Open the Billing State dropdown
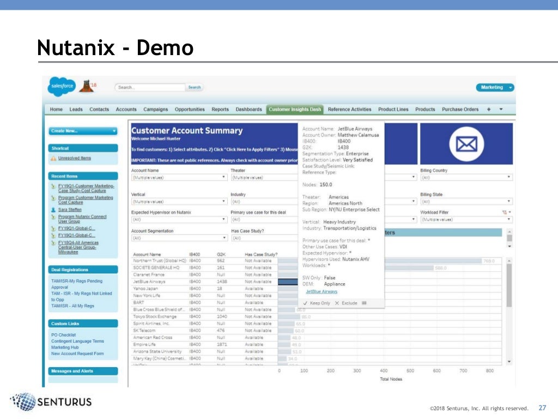 [x=466, y=202]
